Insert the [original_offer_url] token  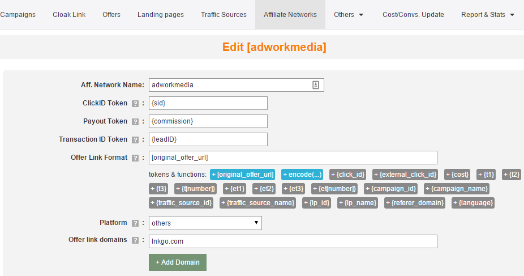[243, 175]
